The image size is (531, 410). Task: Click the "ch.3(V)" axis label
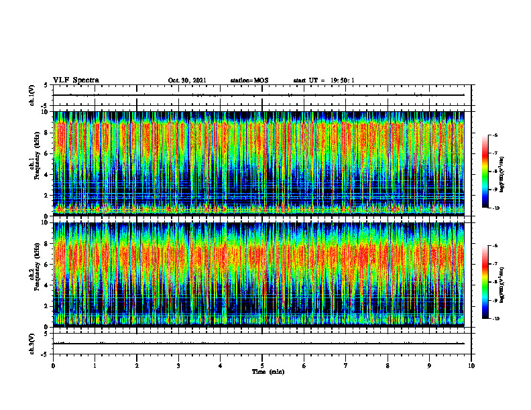coord(32,344)
